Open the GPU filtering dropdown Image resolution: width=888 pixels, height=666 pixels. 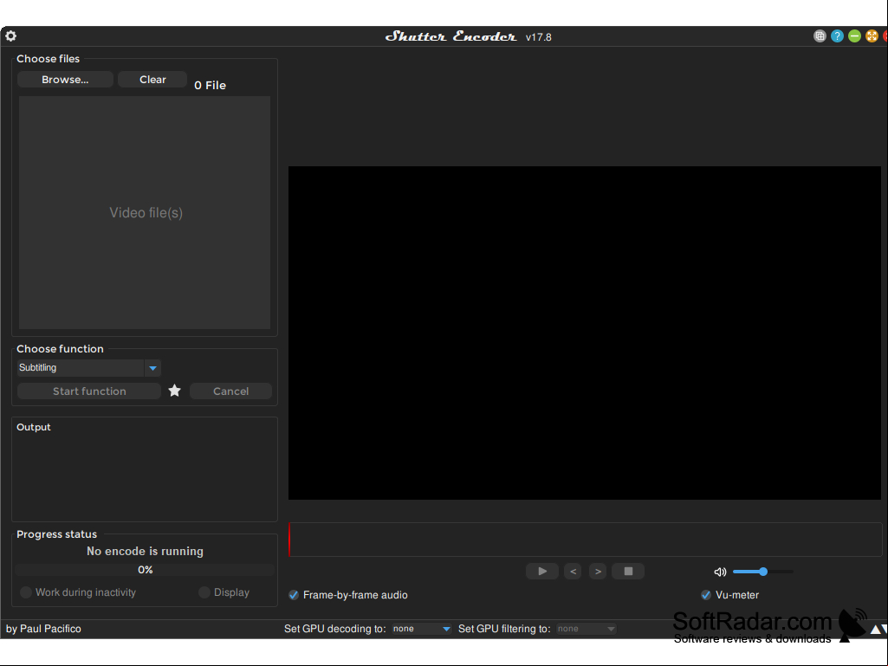[587, 629]
